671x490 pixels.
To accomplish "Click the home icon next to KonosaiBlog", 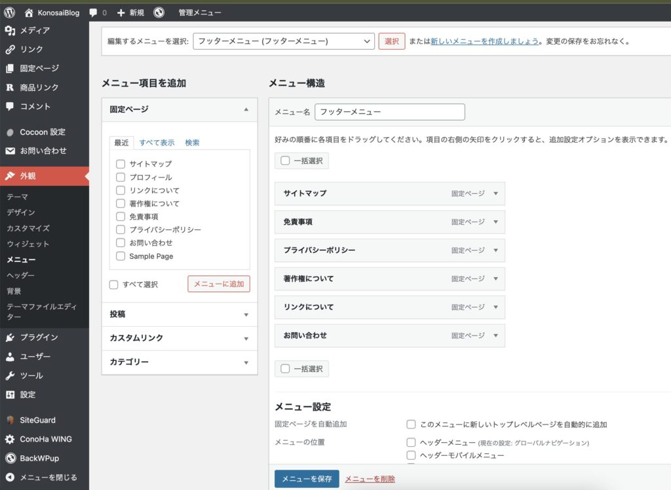I will (x=29, y=13).
